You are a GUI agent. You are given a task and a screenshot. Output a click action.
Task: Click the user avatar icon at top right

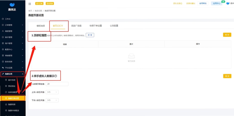pyautogui.click(x=228, y=3)
